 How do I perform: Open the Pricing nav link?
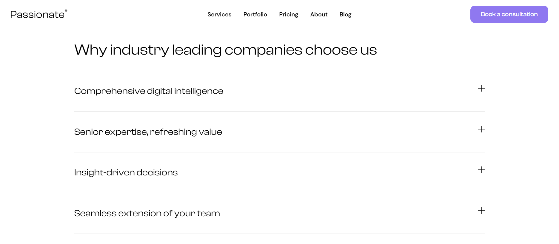pos(289,14)
